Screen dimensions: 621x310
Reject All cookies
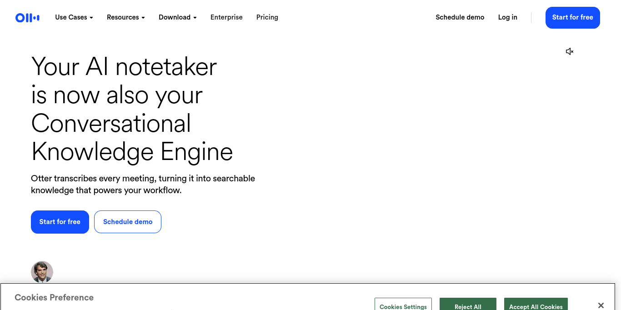click(x=468, y=305)
